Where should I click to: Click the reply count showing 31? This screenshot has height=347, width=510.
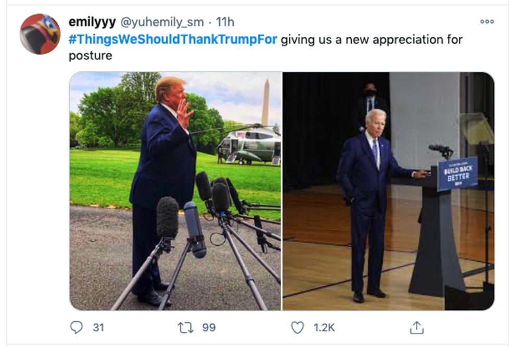point(98,328)
